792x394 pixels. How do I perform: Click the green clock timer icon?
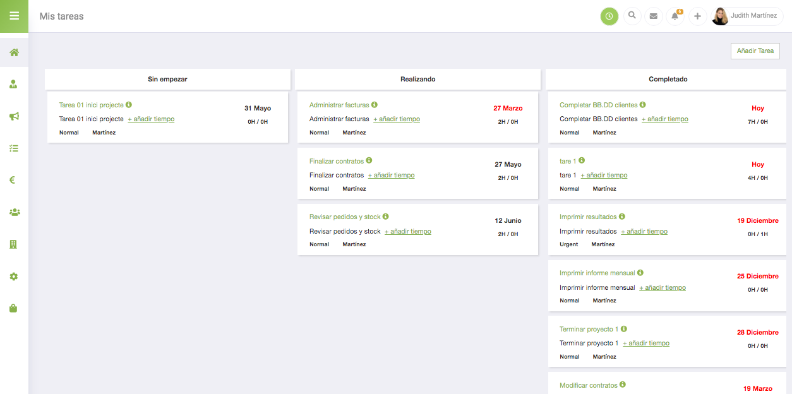(609, 16)
